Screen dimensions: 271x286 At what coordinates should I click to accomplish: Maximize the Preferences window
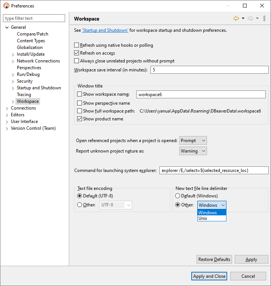[x=245, y=6]
